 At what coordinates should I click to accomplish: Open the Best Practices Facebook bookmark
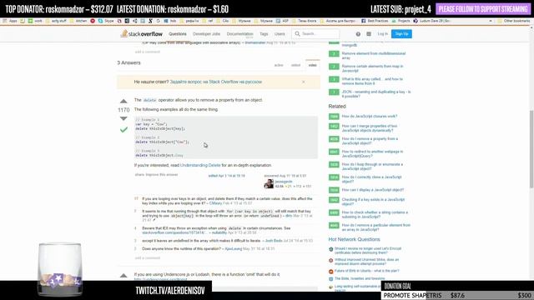[x=375, y=21]
